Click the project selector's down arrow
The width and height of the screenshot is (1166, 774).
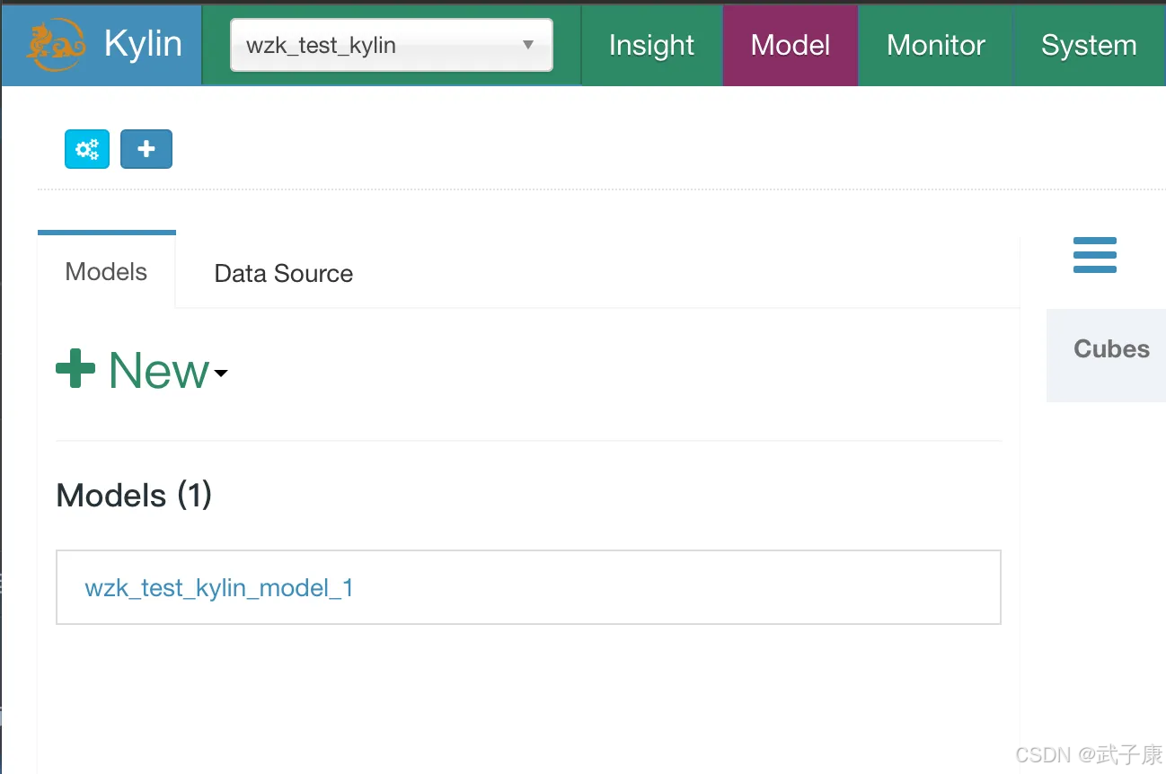[x=528, y=45]
